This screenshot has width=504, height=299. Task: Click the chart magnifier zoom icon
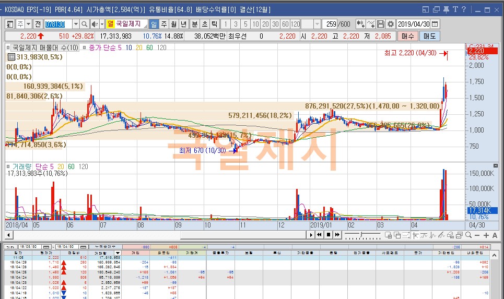tap(468, 235)
